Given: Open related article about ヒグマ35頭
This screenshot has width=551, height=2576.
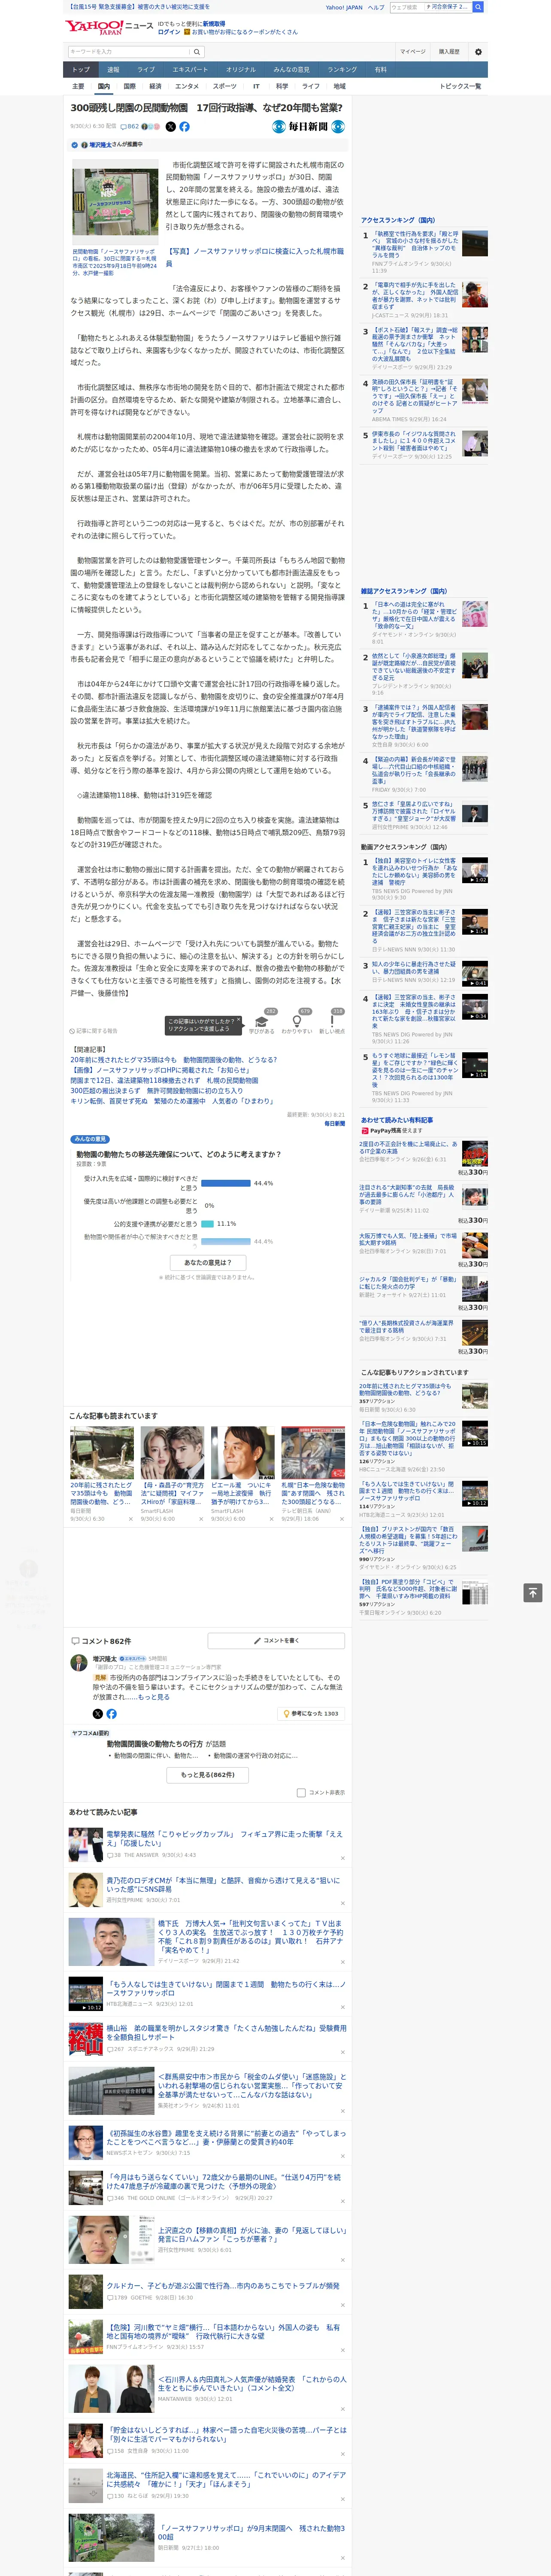Looking at the screenshot, I should click(x=173, y=1060).
